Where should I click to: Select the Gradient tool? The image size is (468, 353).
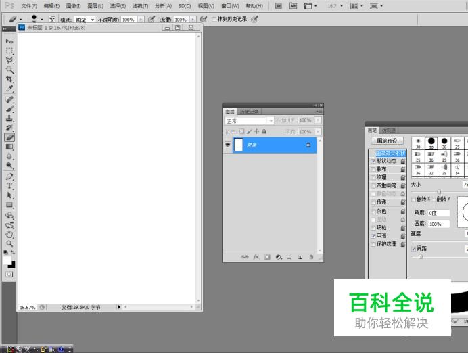coord(9,147)
